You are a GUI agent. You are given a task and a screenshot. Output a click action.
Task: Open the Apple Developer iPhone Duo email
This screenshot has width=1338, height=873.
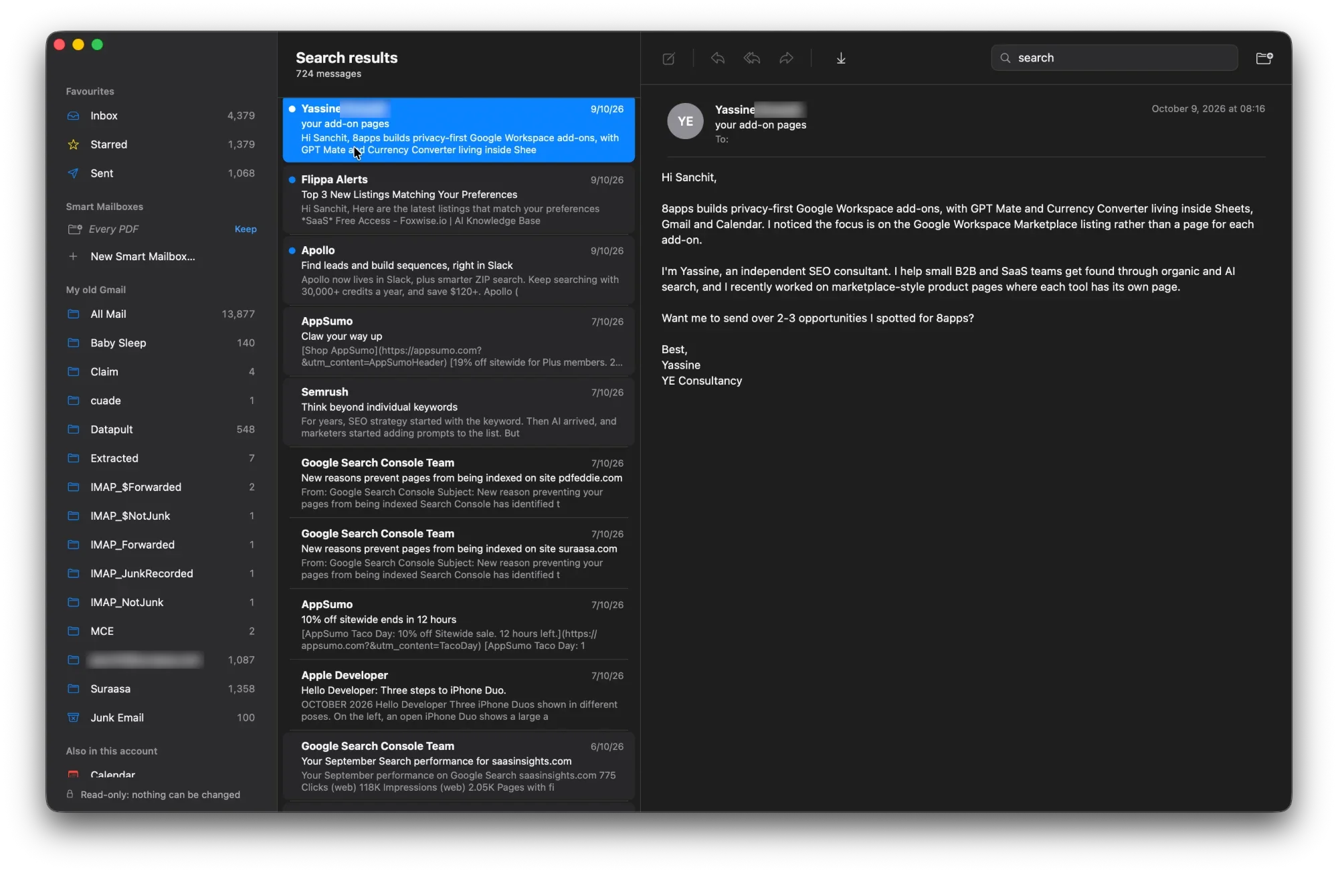click(458, 696)
